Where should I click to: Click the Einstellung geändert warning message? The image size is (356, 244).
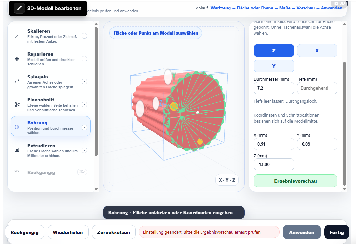click(x=209, y=232)
